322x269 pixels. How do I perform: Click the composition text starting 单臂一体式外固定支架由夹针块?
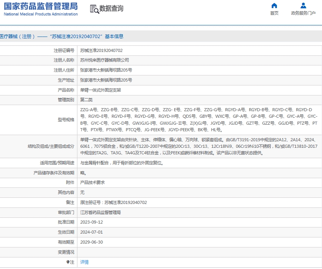click(x=199, y=146)
